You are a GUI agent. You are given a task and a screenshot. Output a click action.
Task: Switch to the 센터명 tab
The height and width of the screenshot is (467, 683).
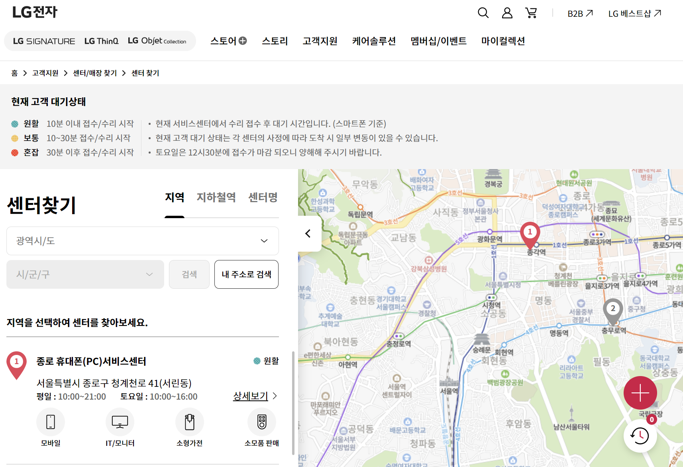(263, 197)
